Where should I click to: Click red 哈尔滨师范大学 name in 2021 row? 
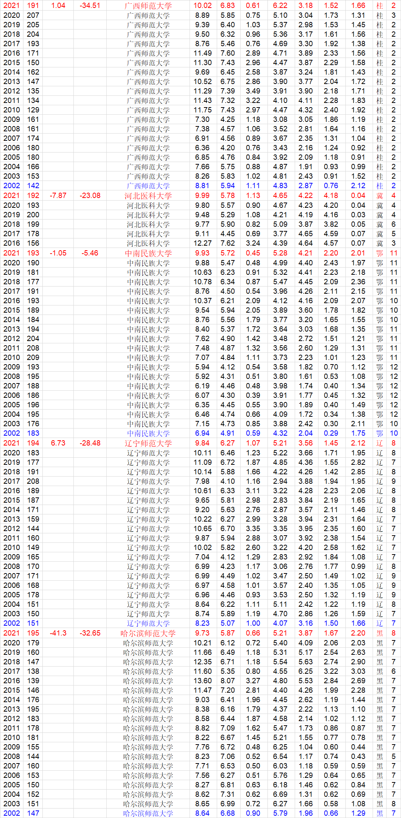tap(148, 633)
